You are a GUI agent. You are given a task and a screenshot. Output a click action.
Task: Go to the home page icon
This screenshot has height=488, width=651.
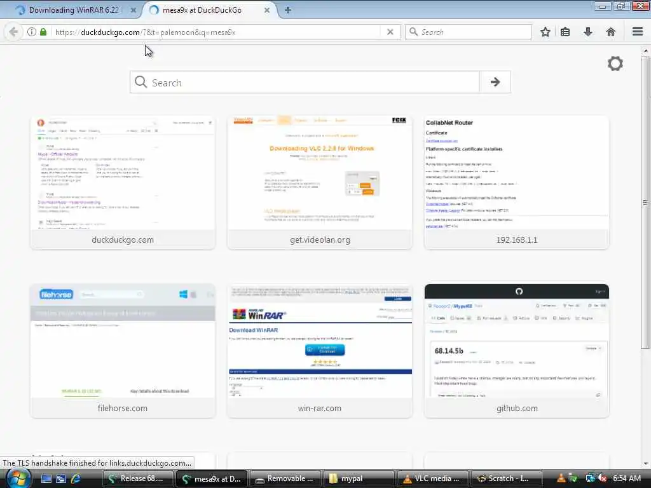pyautogui.click(x=611, y=32)
